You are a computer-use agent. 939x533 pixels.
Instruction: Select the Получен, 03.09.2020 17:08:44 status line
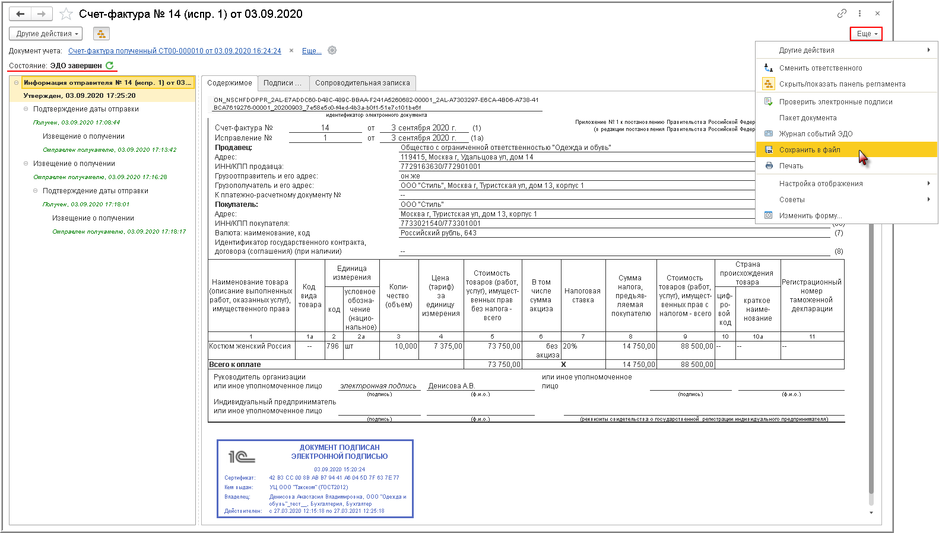pyautogui.click(x=77, y=123)
